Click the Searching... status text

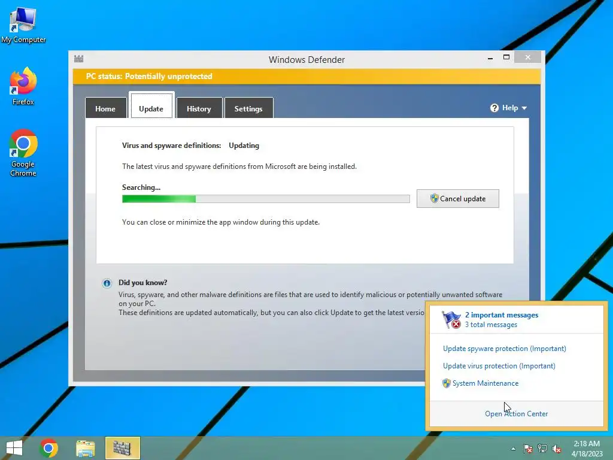pyautogui.click(x=141, y=187)
